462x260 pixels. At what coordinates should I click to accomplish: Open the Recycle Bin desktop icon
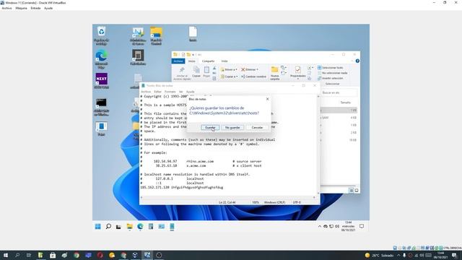[x=101, y=35]
